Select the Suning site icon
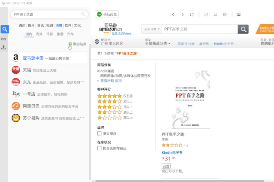Image resolution: width=274 pixels, height=182 pixels. click(16, 118)
